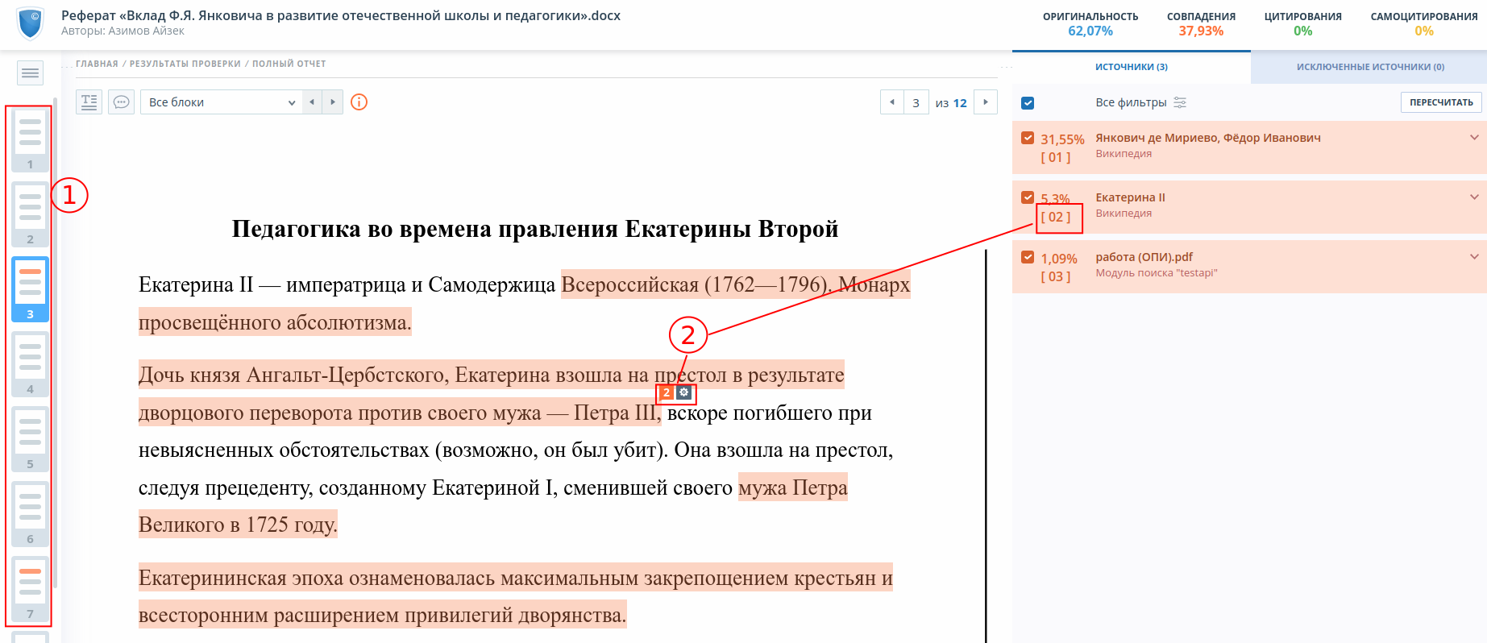
Task: Click source index [ 03 ]
Action: click(1056, 276)
